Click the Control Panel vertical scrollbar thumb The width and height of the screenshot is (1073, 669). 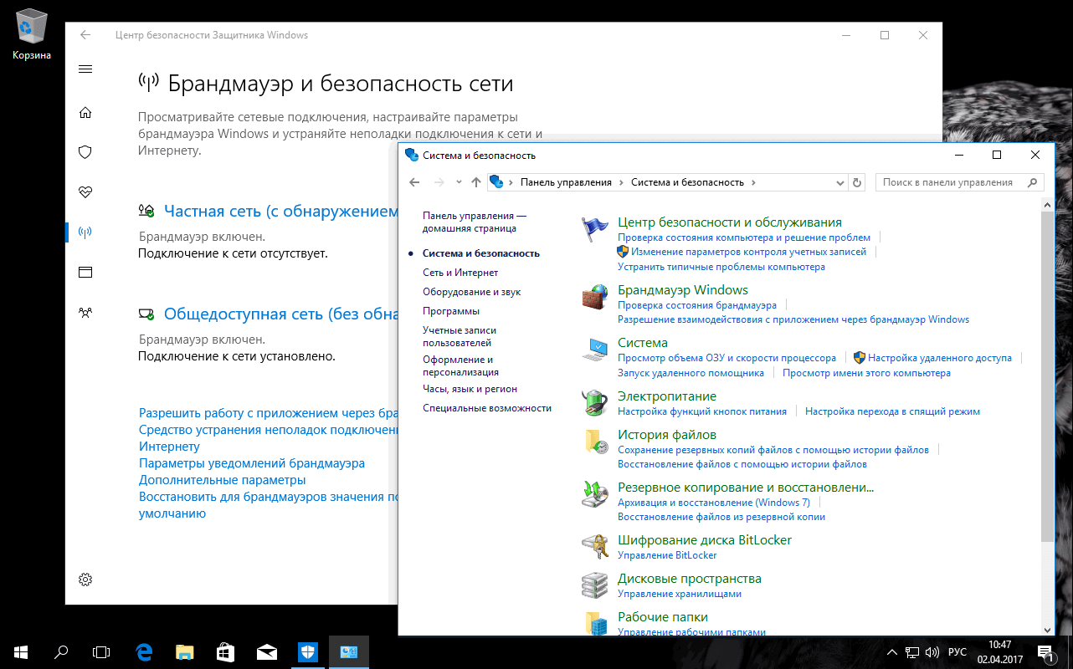(x=1048, y=378)
